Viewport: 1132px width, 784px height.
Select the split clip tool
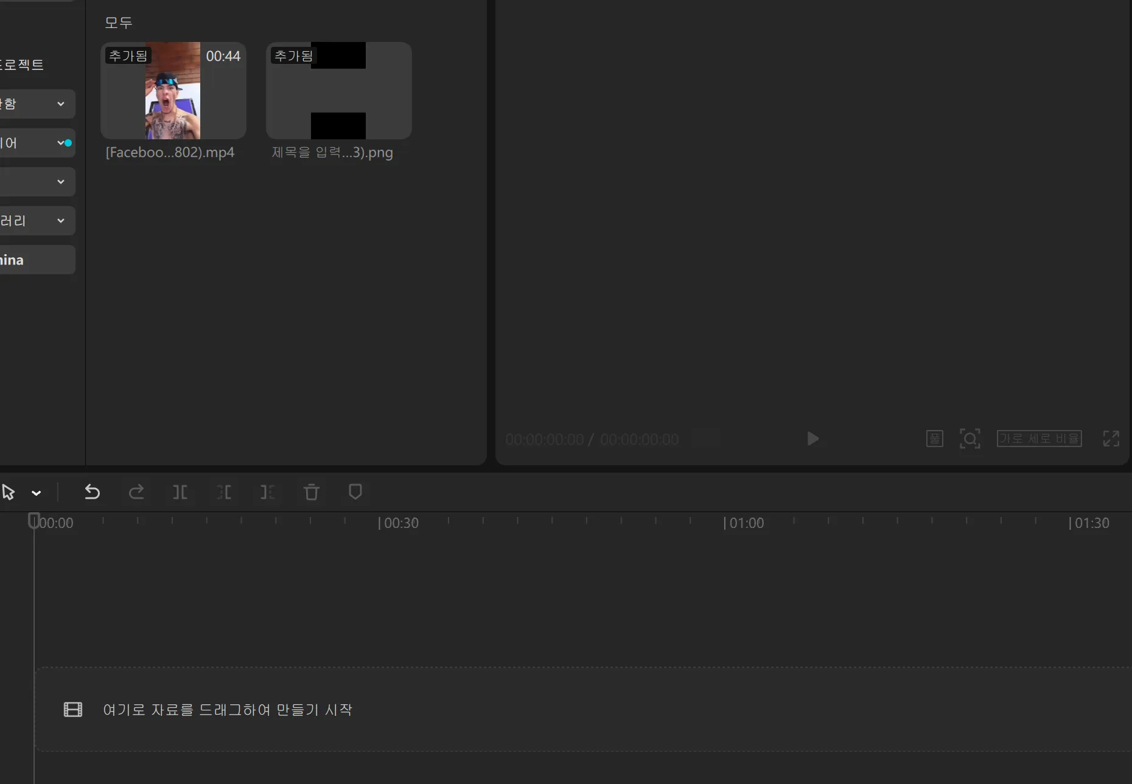tap(180, 492)
